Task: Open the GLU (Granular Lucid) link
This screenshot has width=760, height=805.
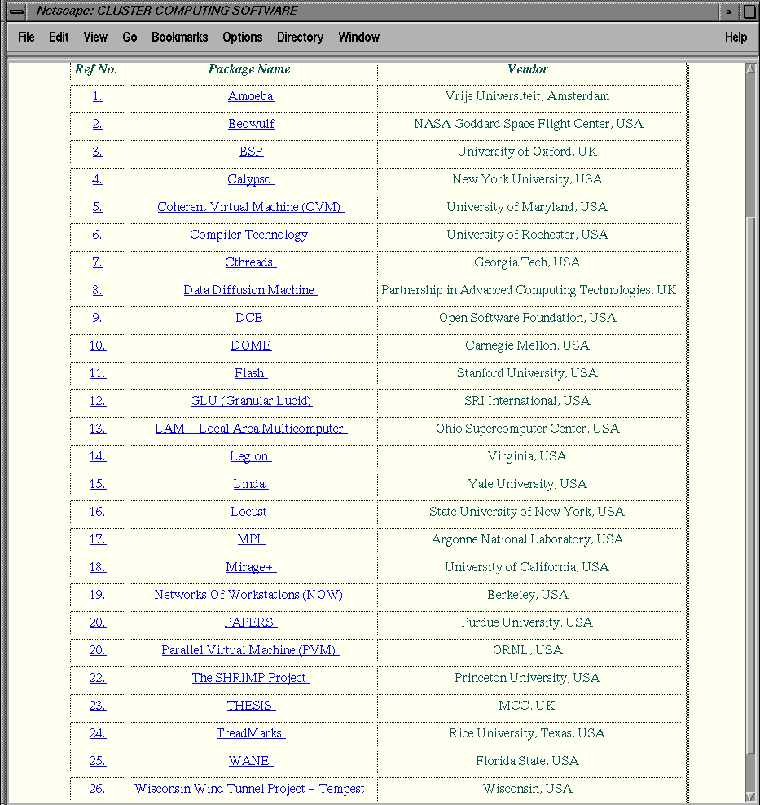Action: [x=251, y=401]
